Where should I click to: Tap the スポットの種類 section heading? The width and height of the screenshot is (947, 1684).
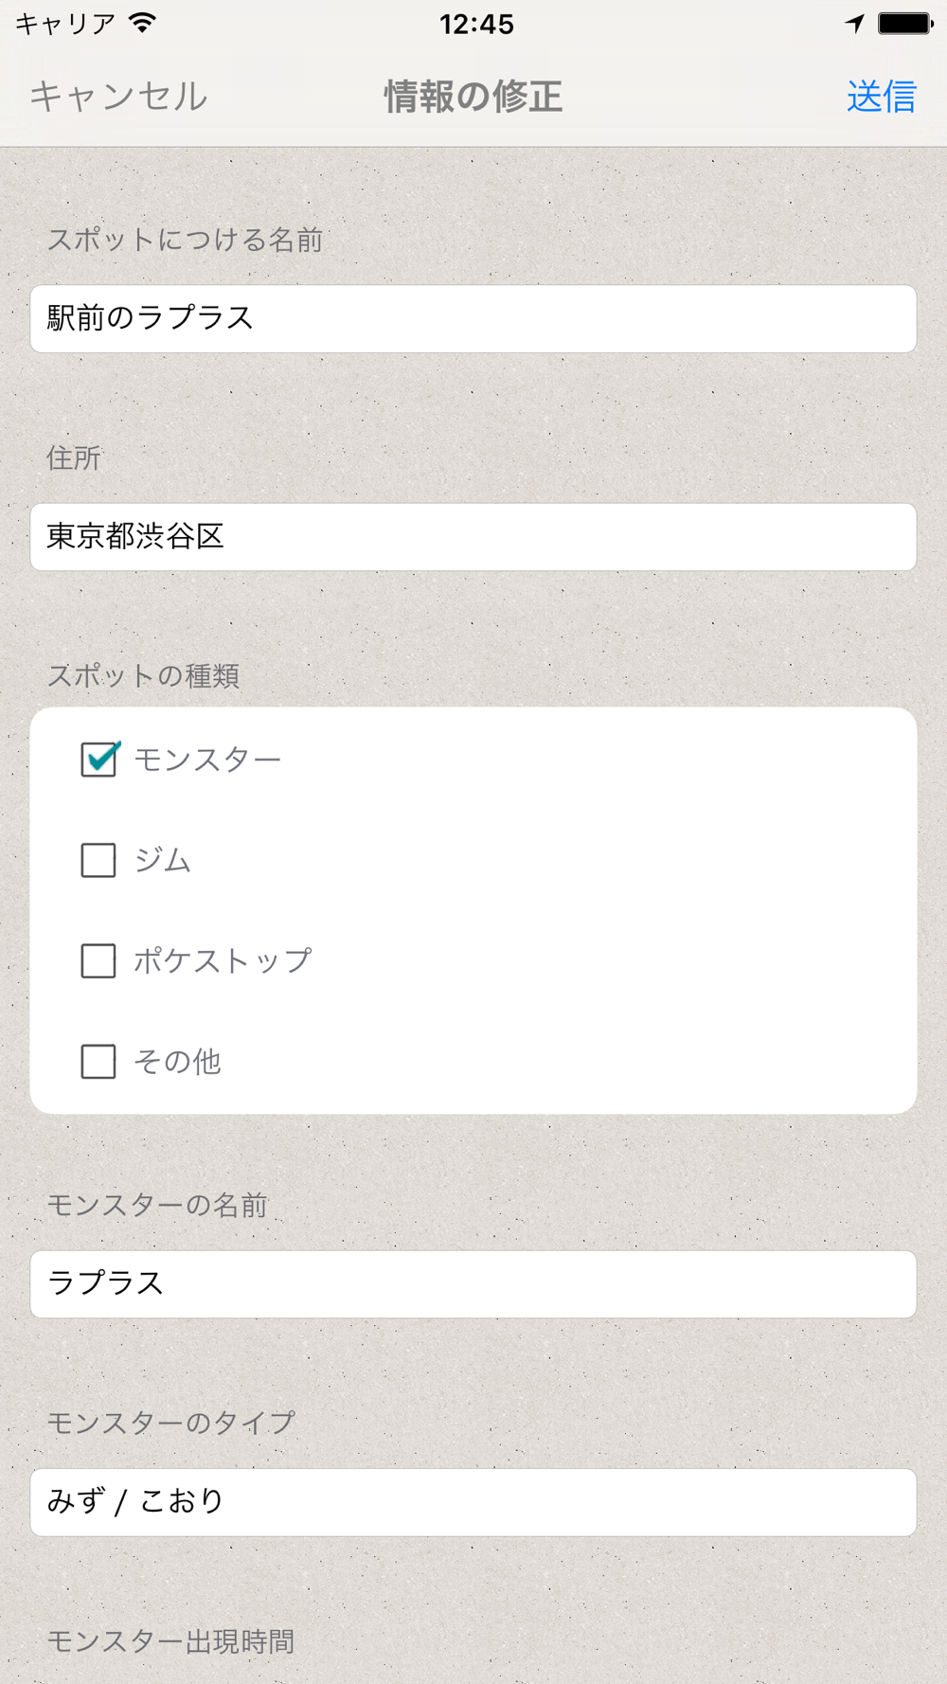coord(144,676)
